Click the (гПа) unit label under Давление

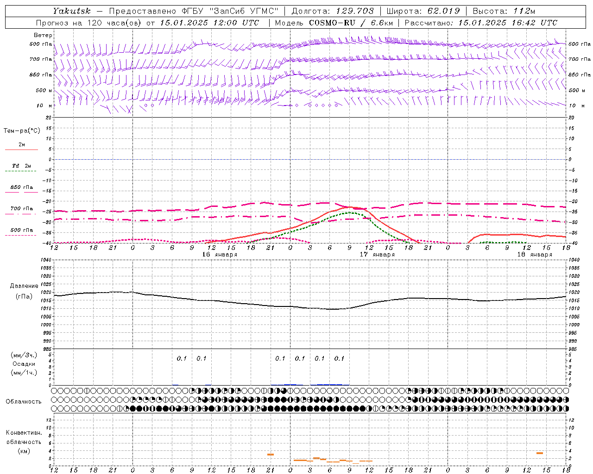point(24,296)
